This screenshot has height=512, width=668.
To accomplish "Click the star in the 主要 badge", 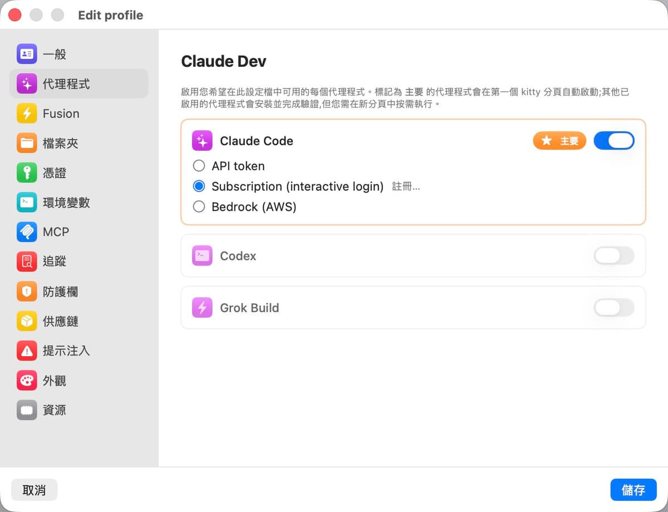I will point(547,141).
